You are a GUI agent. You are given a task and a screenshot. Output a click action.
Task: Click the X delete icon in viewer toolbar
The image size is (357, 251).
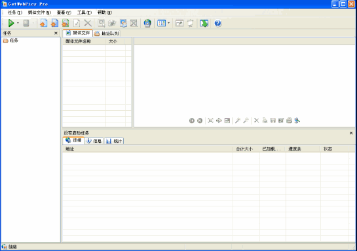click(x=256, y=121)
